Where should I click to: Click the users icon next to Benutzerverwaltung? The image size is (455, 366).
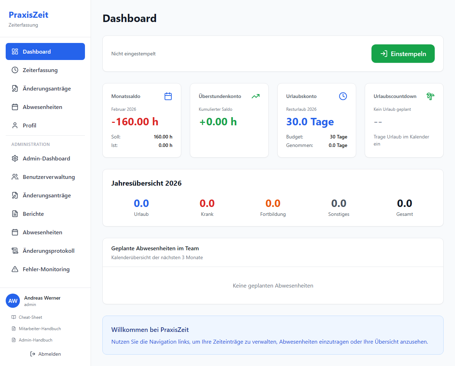15,177
